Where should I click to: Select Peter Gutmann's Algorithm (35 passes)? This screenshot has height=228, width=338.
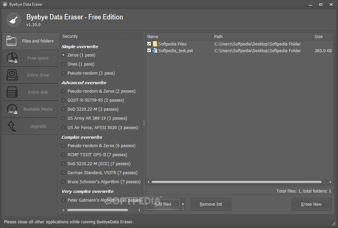coord(63,200)
